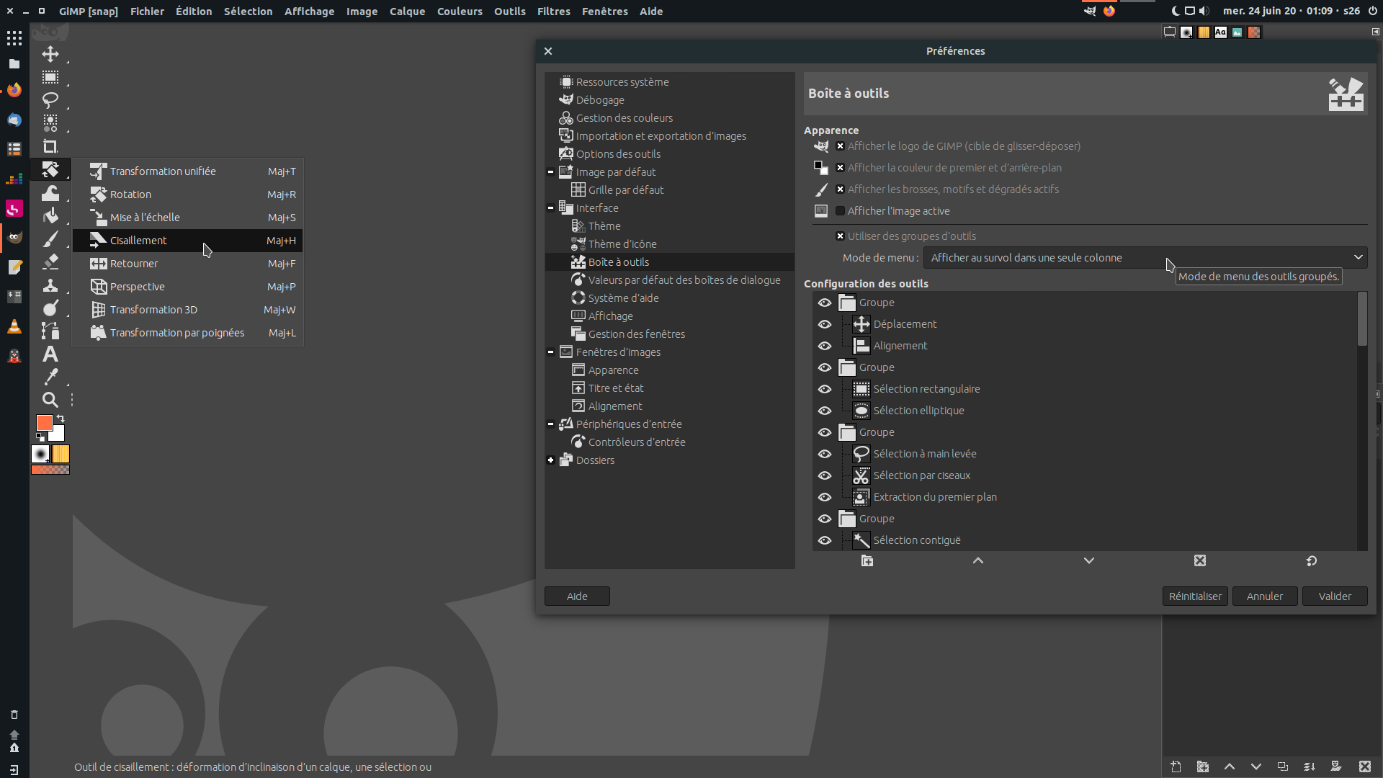
Task: Open the Couleurs menu
Action: click(x=460, y=12)
